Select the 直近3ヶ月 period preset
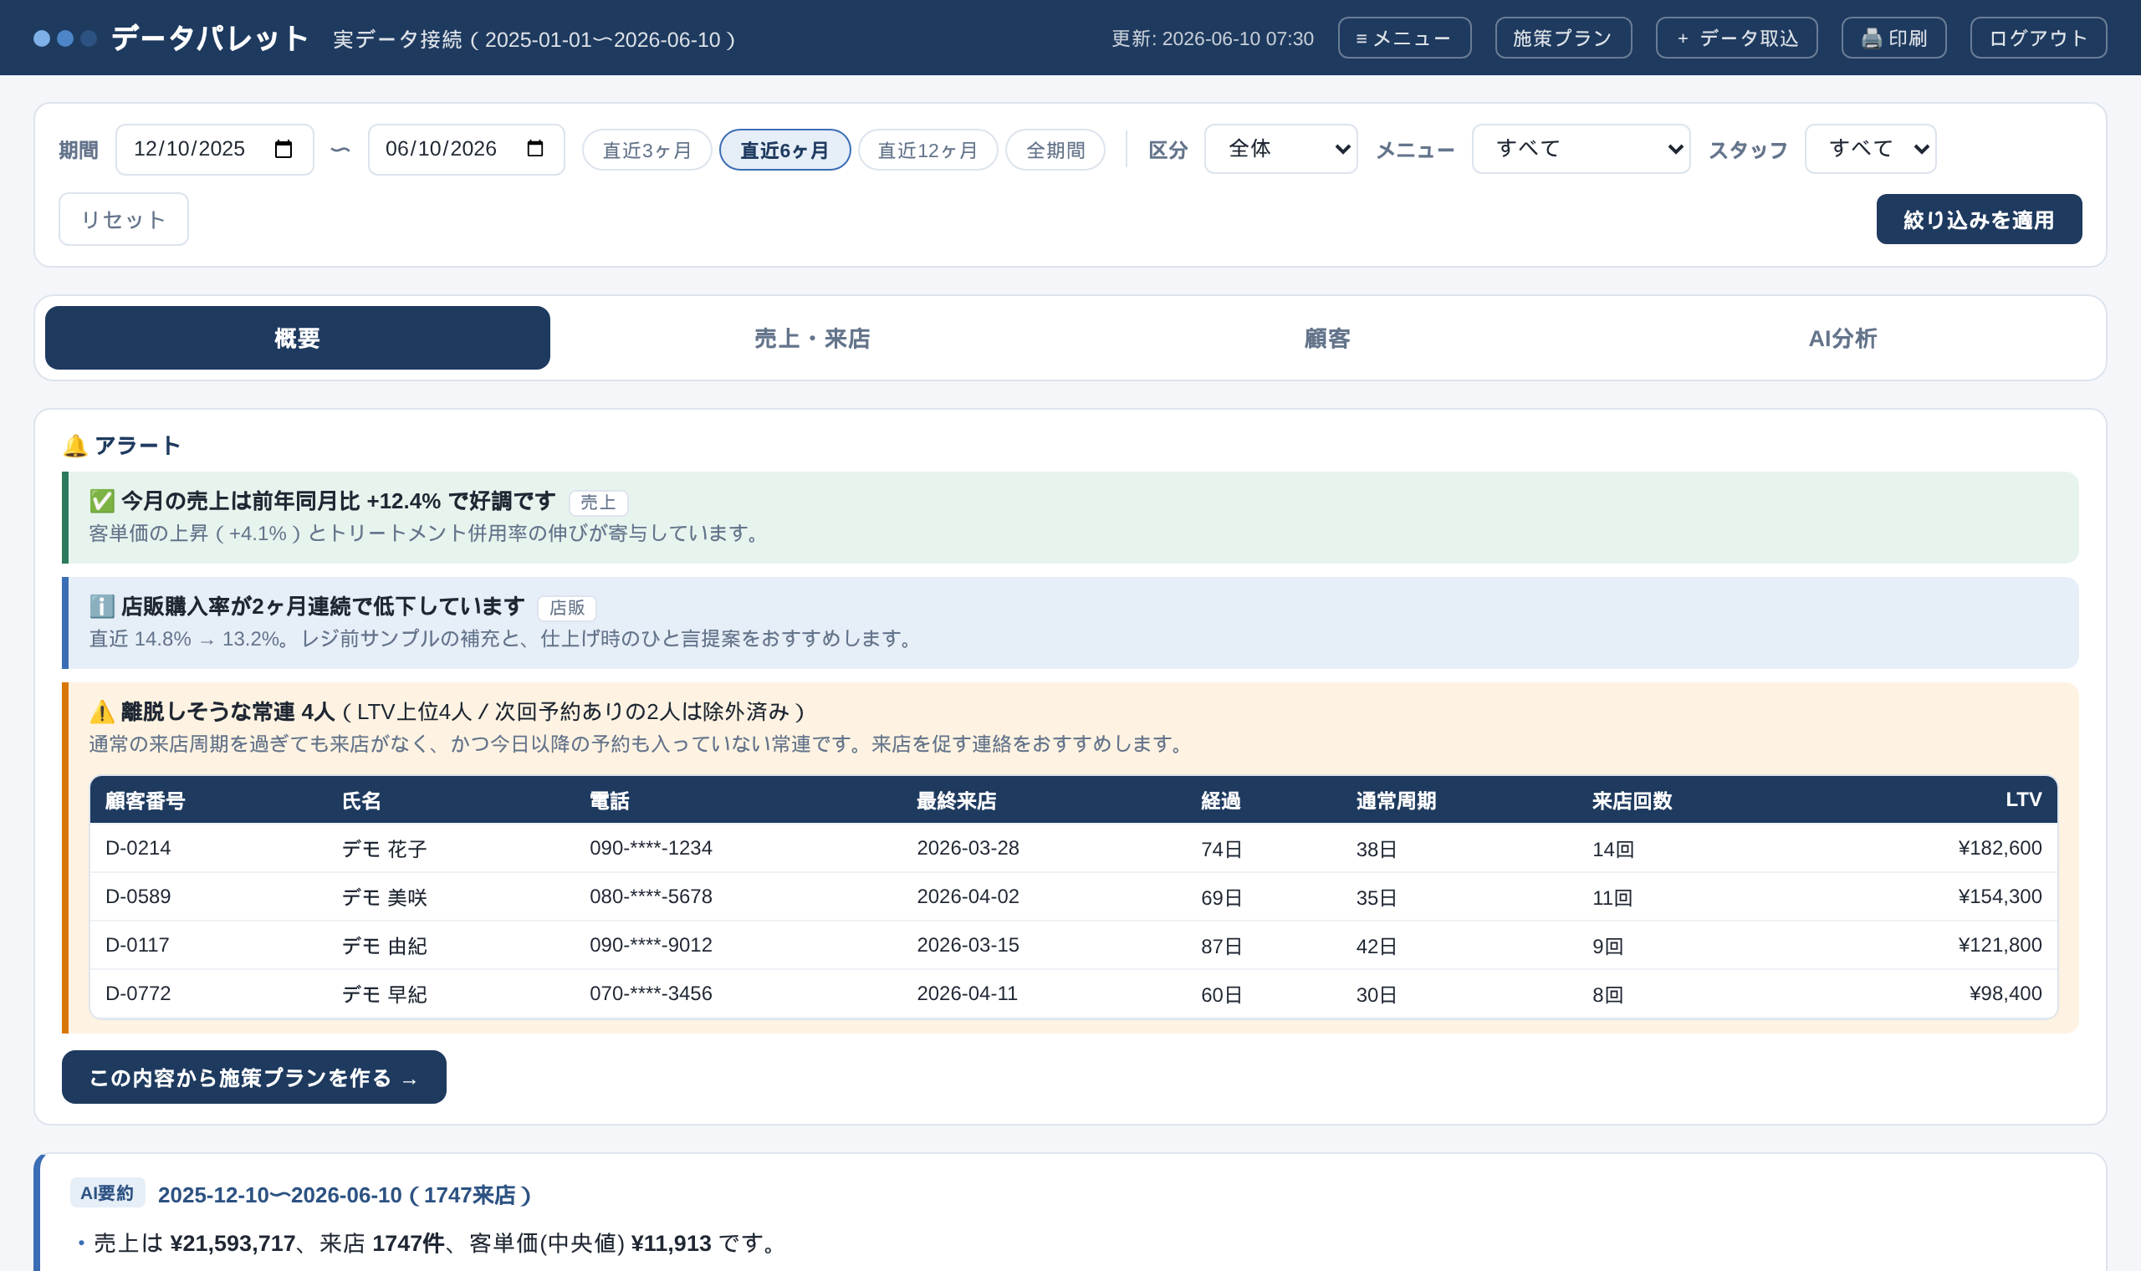Viewport: 2141px width, 1271px height. point(646,150)
